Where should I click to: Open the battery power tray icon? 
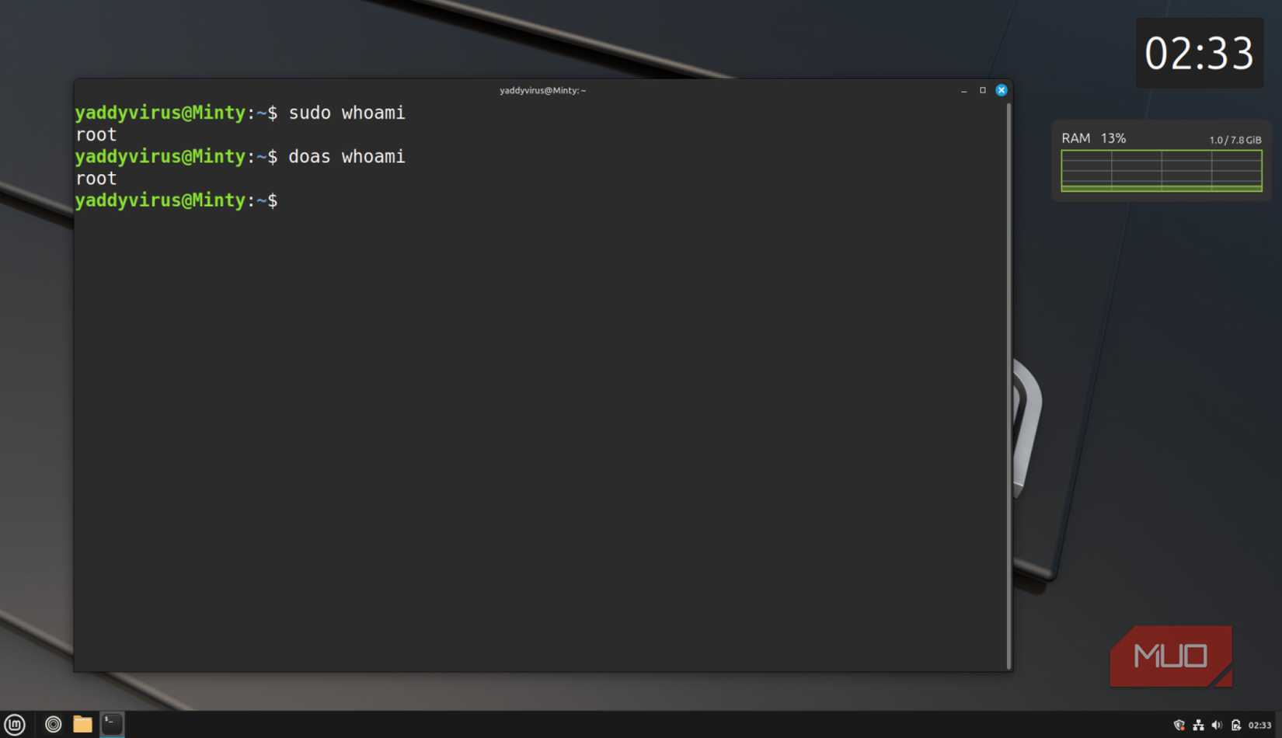tap(1235, 725)
